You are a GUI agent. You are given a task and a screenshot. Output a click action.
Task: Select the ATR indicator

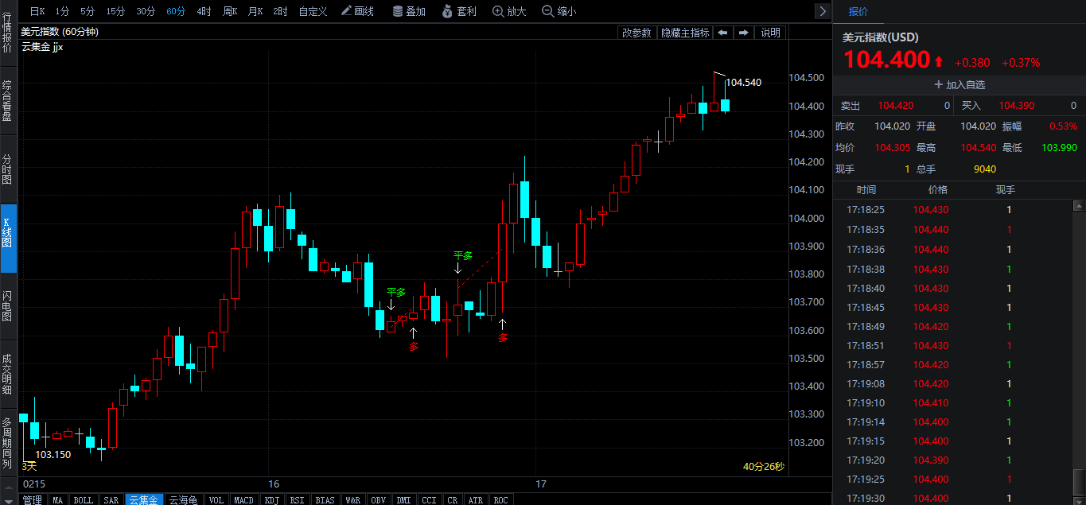click(476, 499)
